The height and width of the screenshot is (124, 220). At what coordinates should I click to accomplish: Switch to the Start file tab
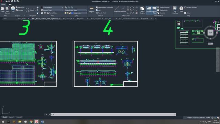click(x=5, y=19)
